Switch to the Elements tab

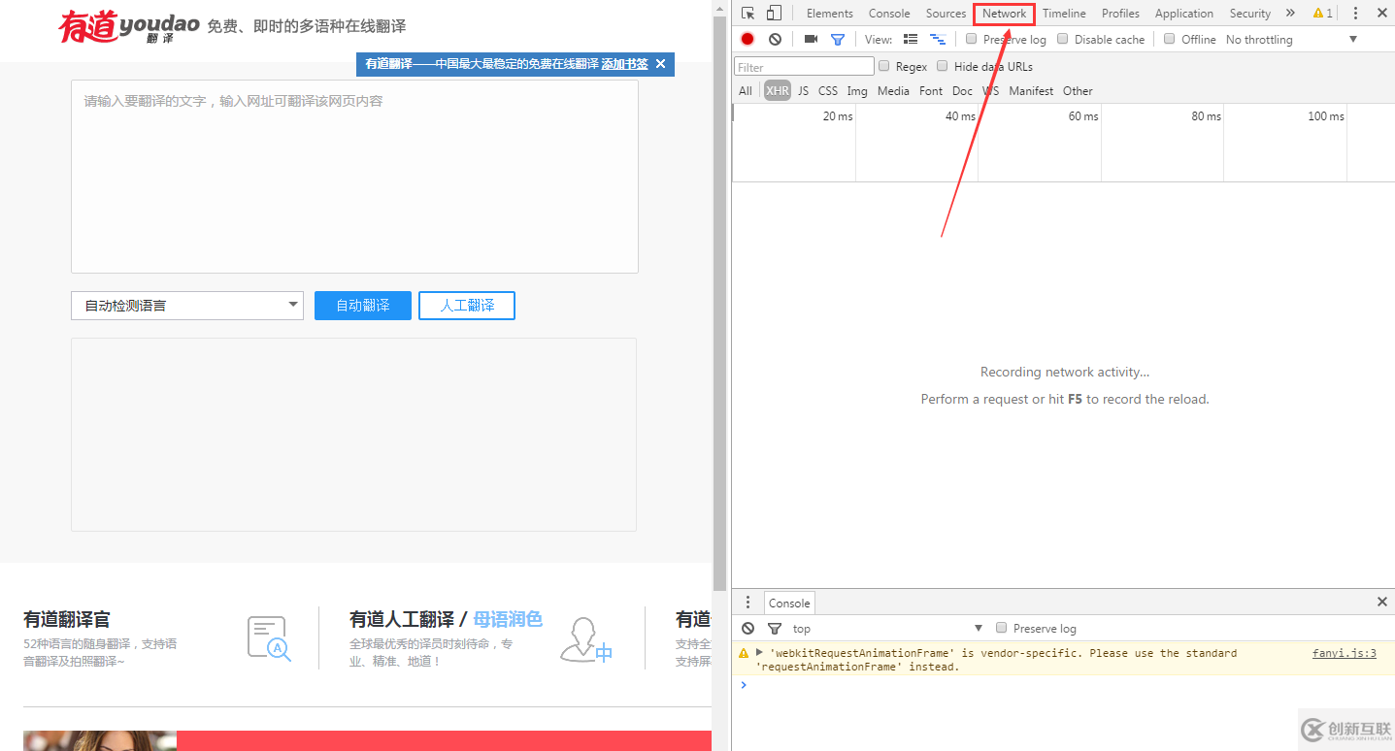tap(830, 14)
